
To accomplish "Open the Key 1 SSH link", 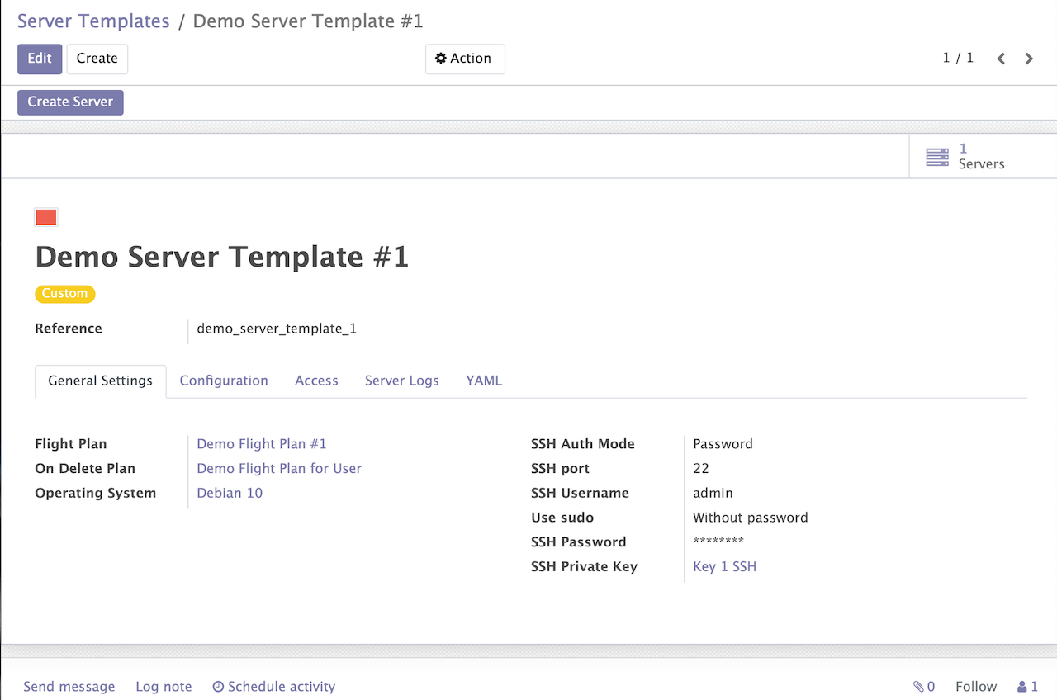I will tap(724, 567).
